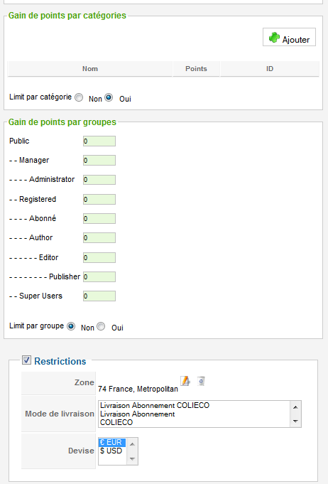Click the Public points input field
This screenshot has height=484, width=328.
point(99,141)
